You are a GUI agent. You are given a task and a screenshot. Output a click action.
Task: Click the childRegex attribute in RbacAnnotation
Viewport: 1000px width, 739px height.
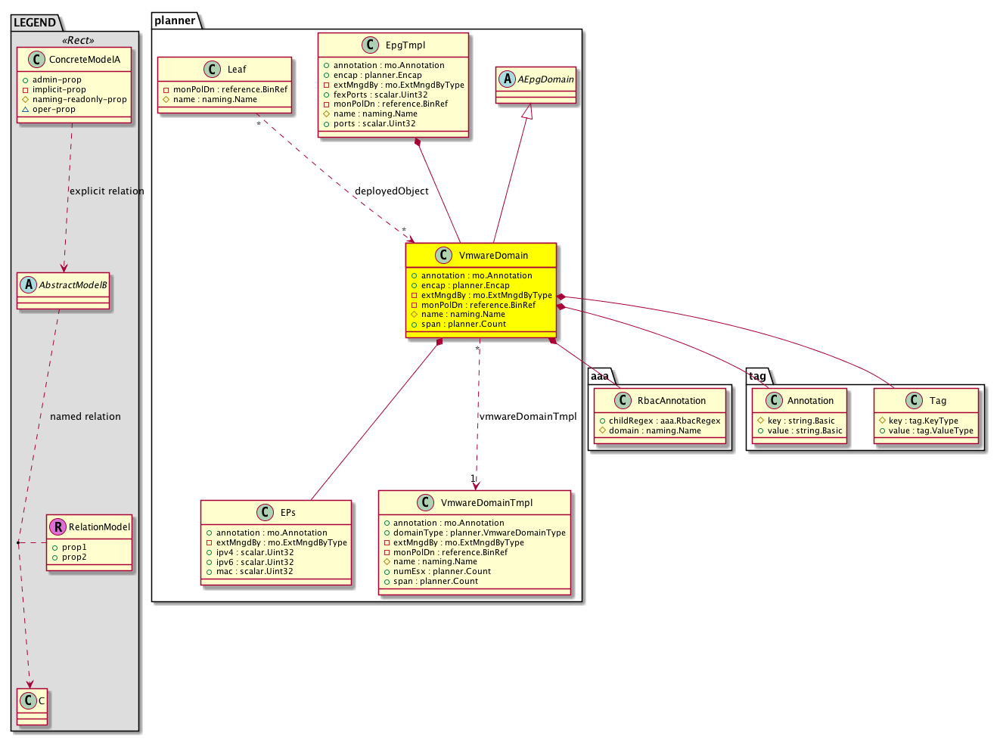tap(660, 421)
